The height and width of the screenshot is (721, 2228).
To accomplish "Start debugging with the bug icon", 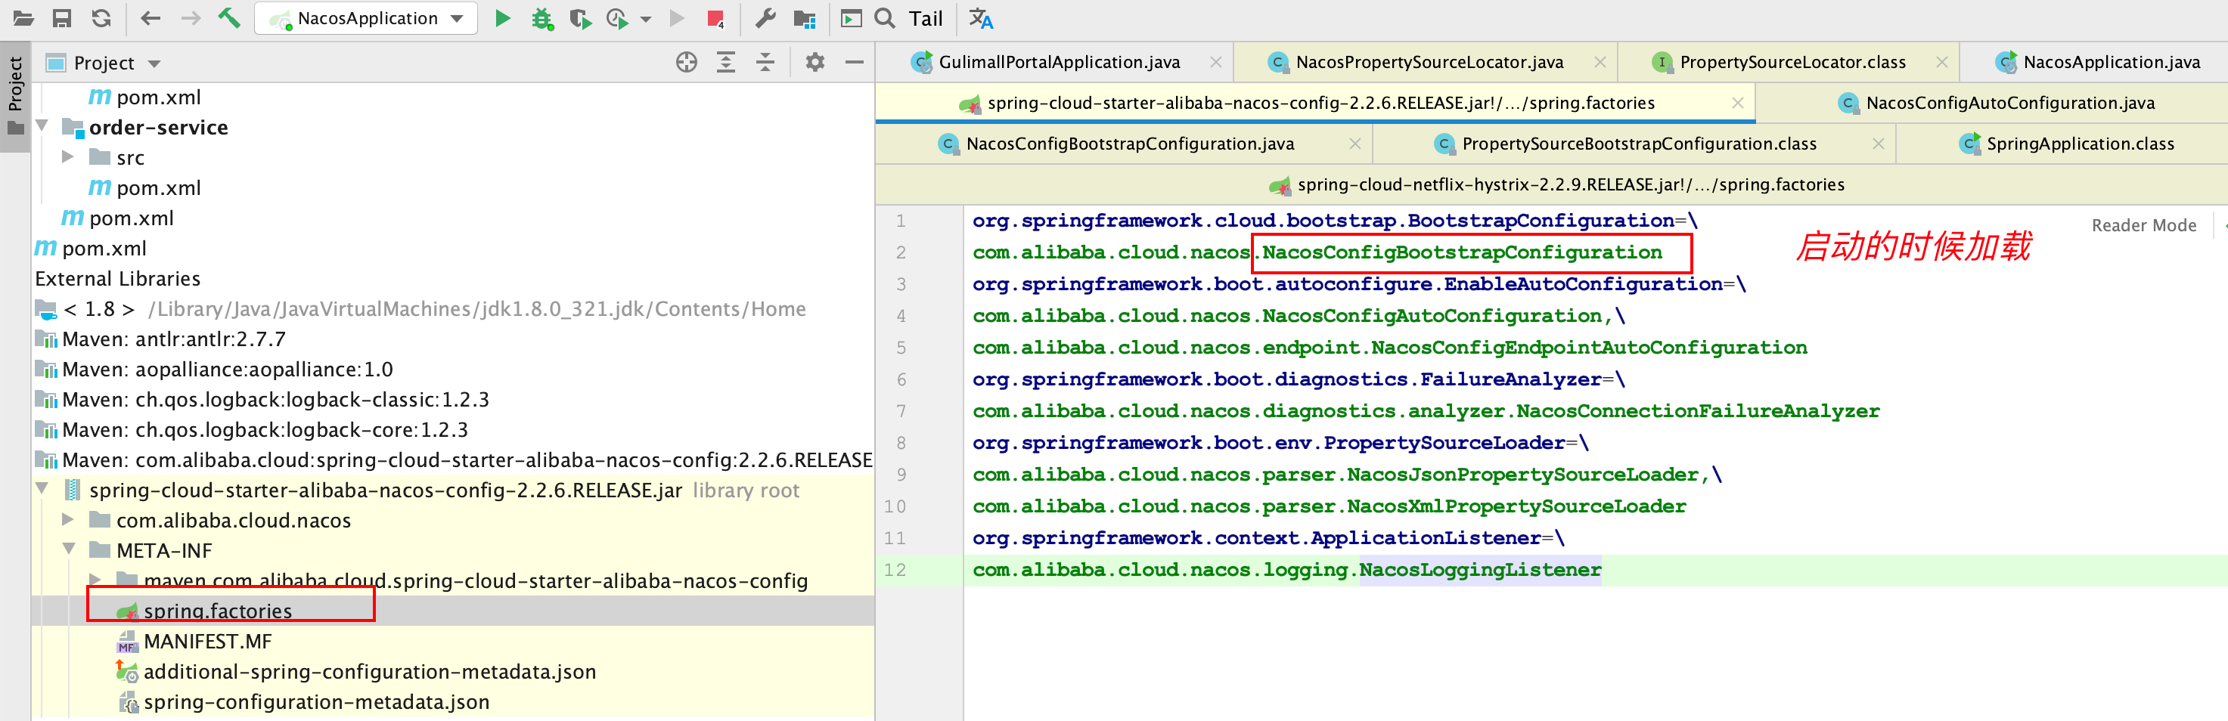I will click(x=541, y=18).
